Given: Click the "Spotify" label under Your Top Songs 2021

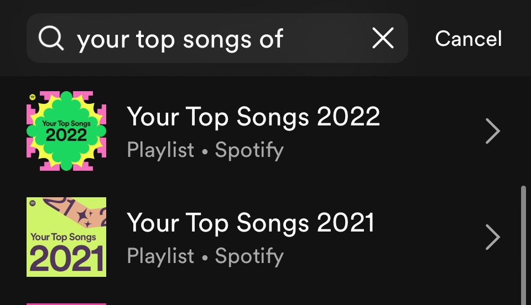Looking at the screenshot, I should coord(249,256).
